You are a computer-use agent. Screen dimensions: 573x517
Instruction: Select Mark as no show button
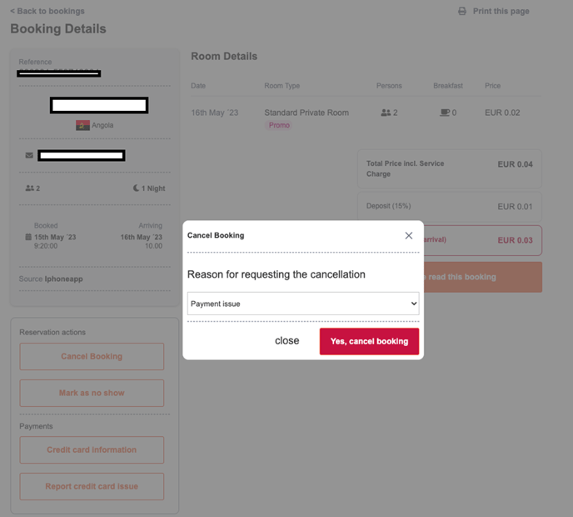92,393
